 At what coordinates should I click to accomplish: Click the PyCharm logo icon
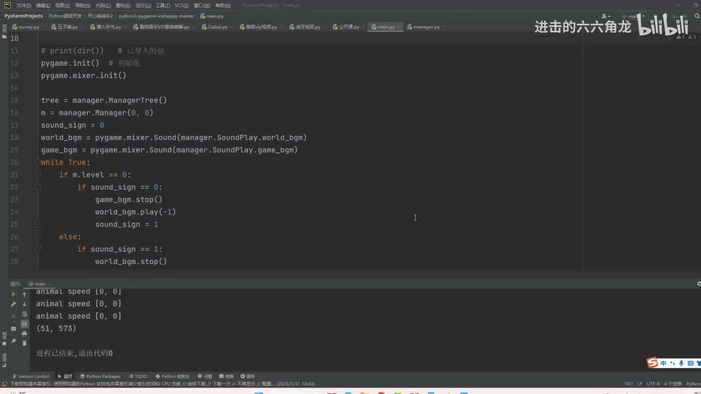pos(7,5)
